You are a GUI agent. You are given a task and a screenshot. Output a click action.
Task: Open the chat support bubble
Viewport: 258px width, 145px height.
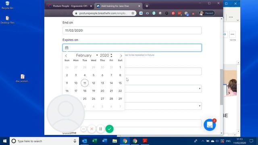(x=210, y=125)
